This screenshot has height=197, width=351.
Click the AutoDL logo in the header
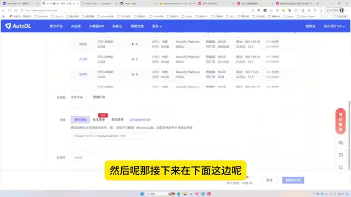(18, 26)
